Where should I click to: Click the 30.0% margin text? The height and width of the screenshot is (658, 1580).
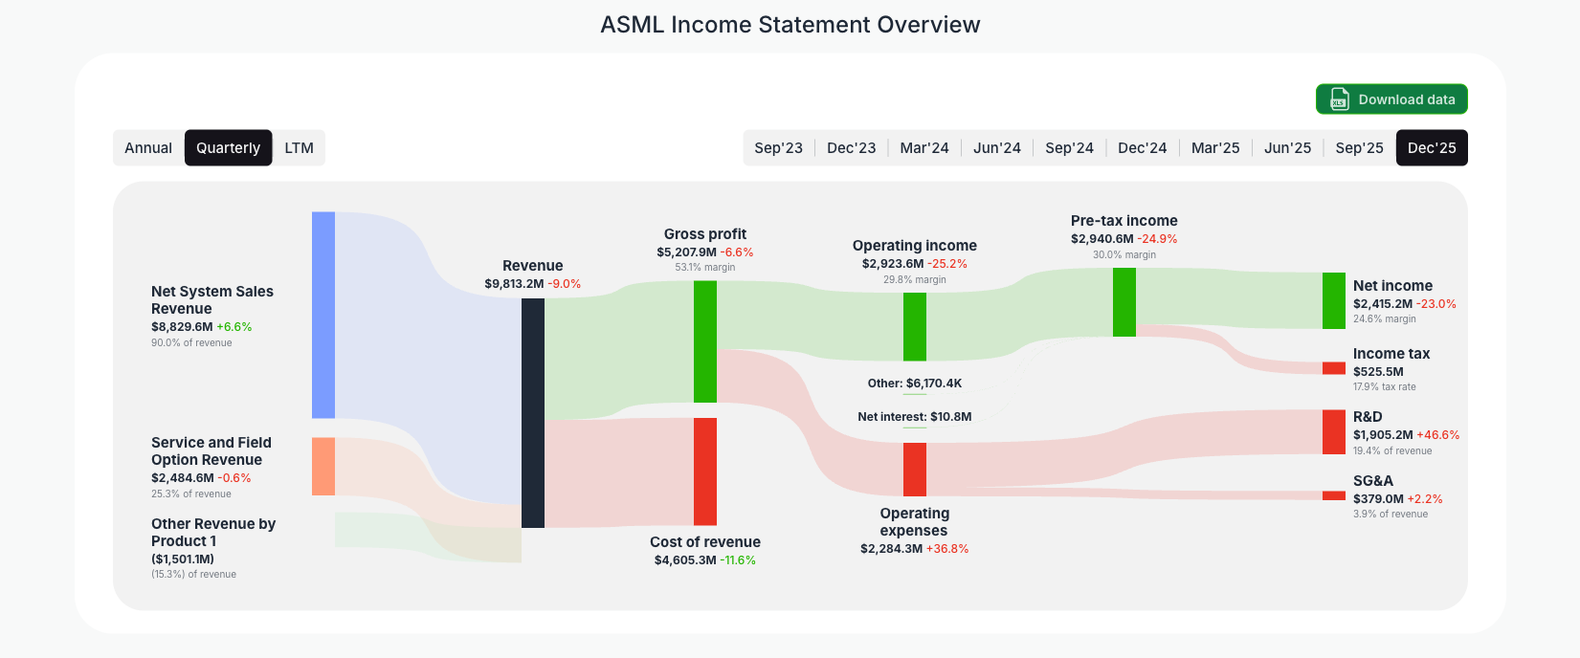(x=1124, y=254)
